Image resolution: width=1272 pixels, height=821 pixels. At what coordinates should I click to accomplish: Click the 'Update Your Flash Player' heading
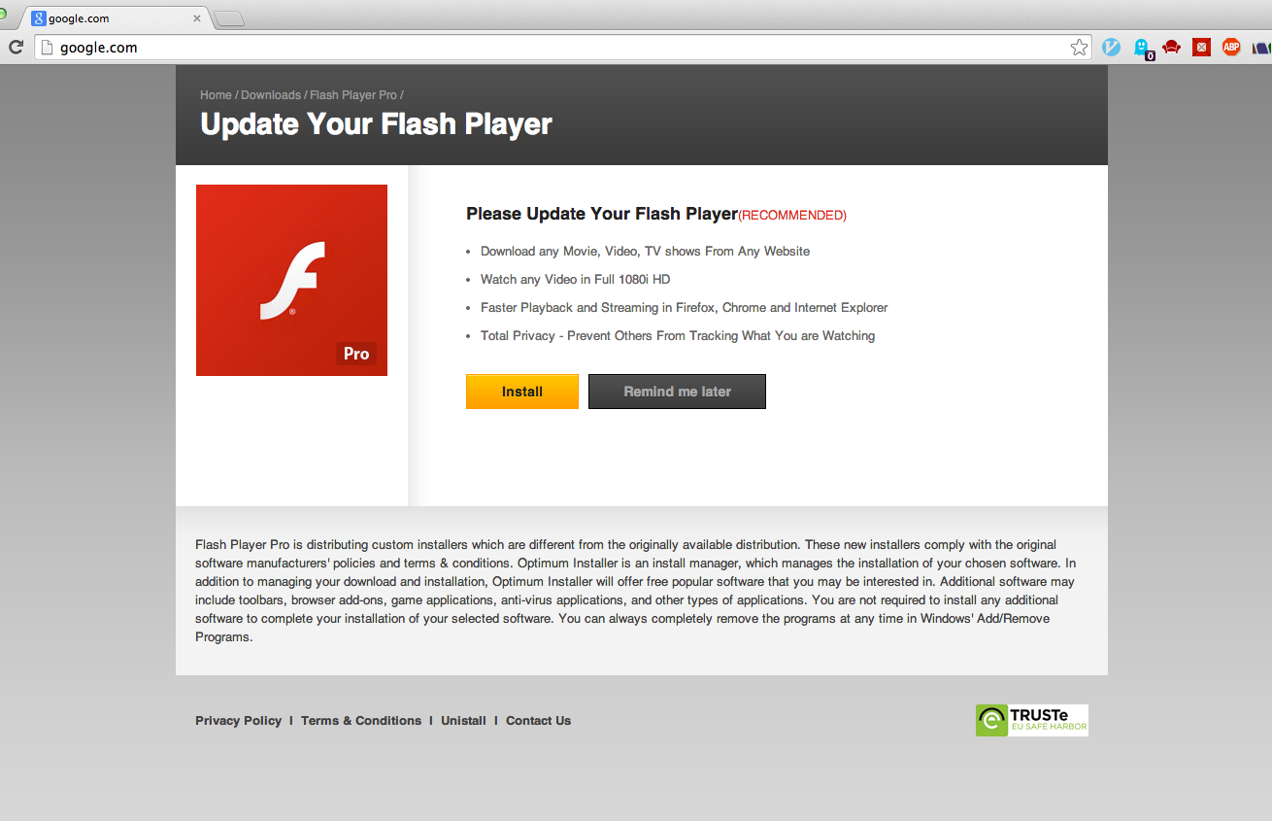pyautogui.click(x=376, y=124)
